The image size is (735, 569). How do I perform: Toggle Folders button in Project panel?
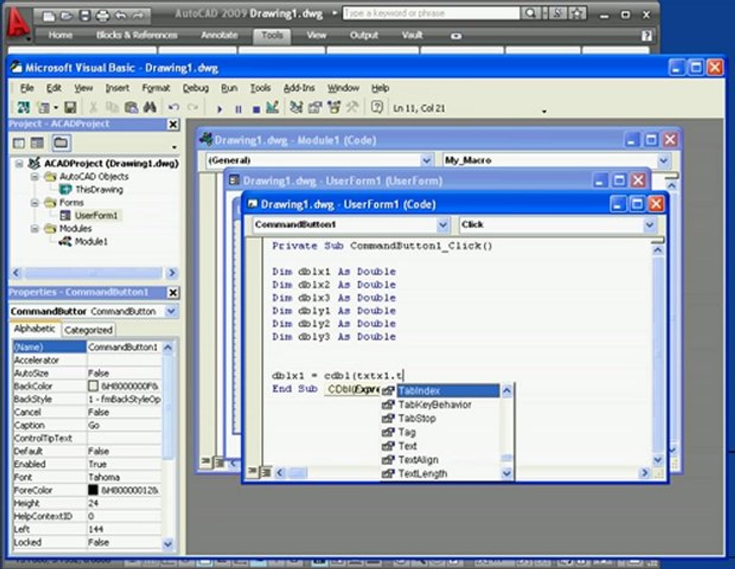(61, 143)
